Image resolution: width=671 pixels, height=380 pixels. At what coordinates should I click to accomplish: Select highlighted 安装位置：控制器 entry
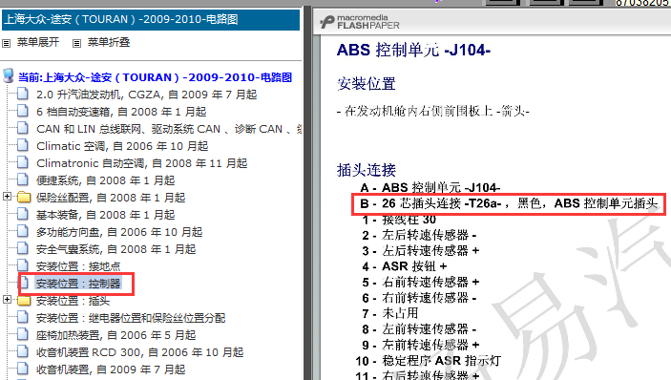click(78, 284)
